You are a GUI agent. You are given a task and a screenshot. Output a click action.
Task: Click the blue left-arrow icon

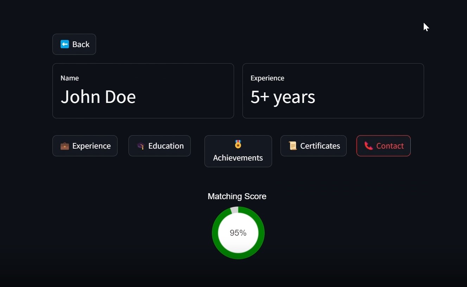coord(65,44)
